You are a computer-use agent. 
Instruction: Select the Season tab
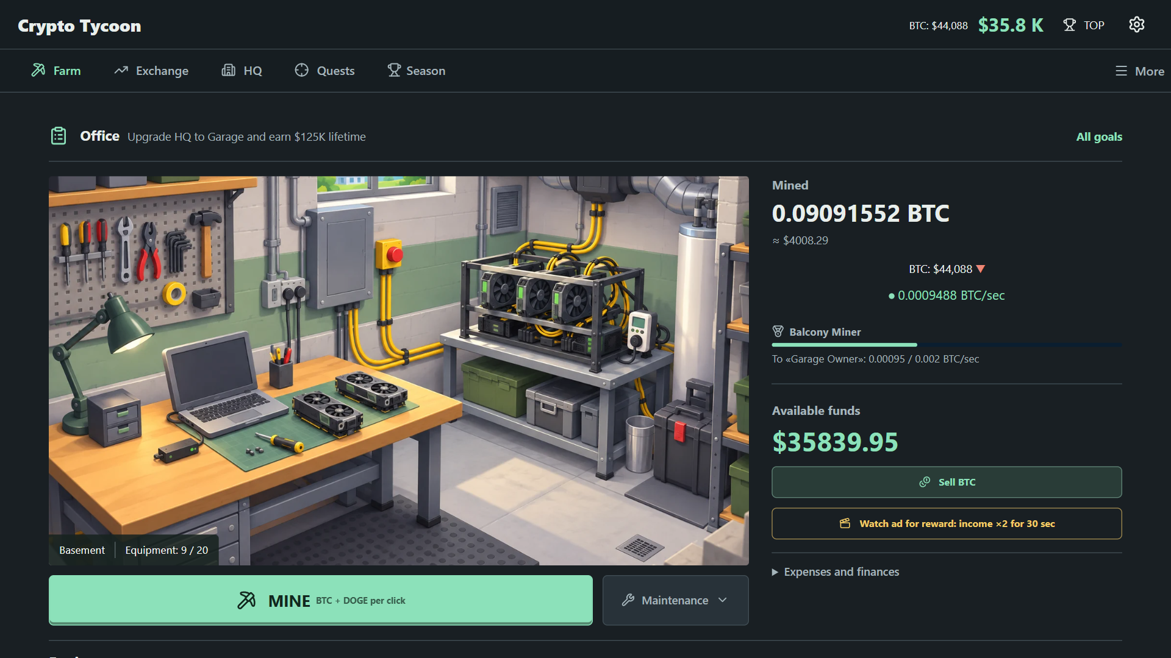[416, 71]
